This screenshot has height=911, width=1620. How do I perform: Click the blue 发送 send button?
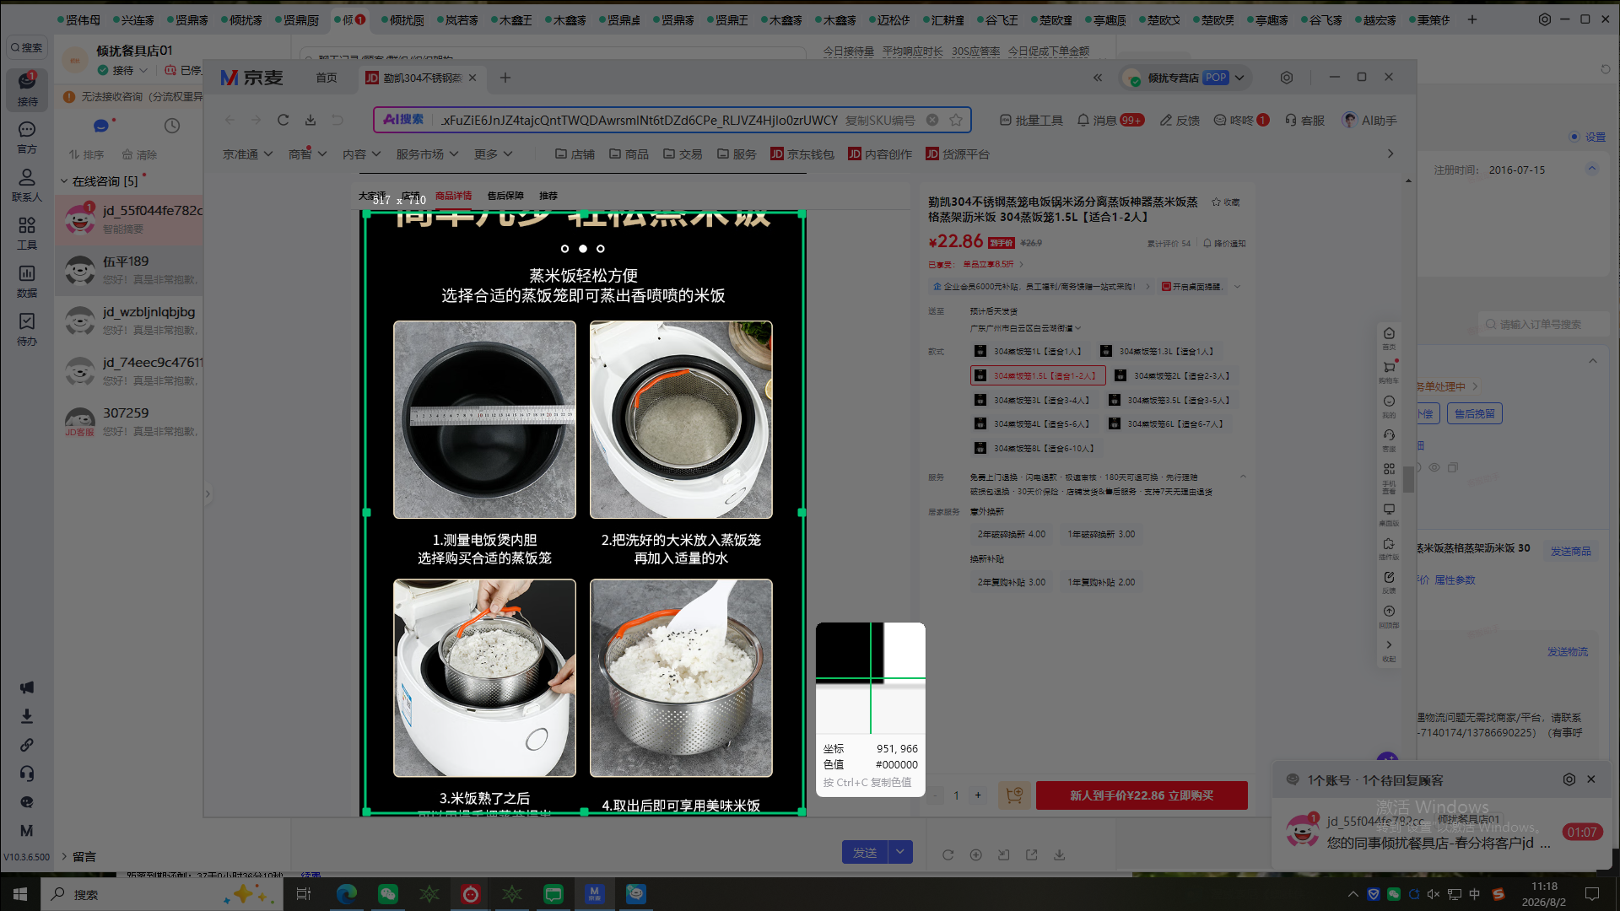pos(865,853)
